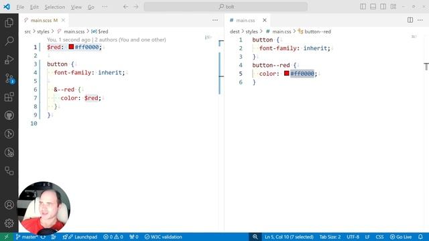Click styles breadcrumb in main.scss editor

pos(43,31)
